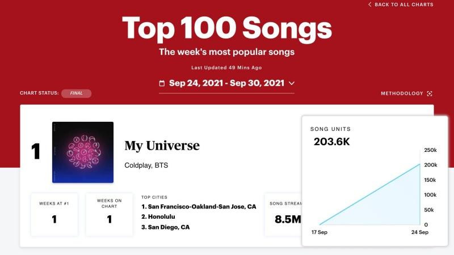454x255 pixels.
Task: Click the Weeks at #1 card
Action: [54, 214]
